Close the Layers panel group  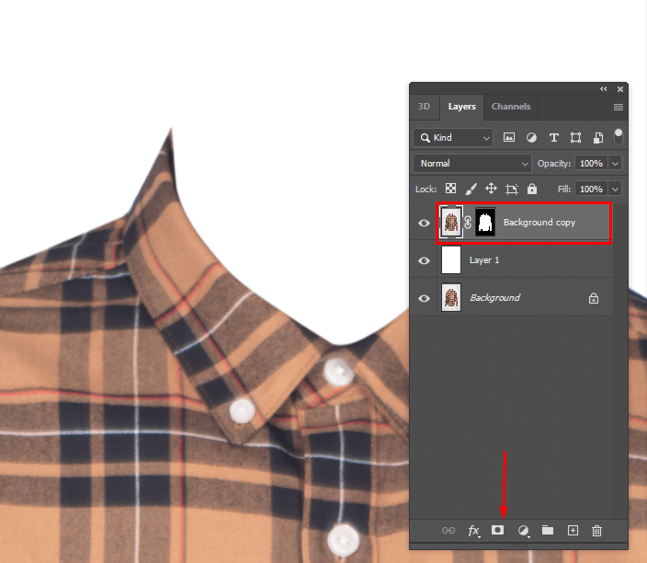[620, 89]
